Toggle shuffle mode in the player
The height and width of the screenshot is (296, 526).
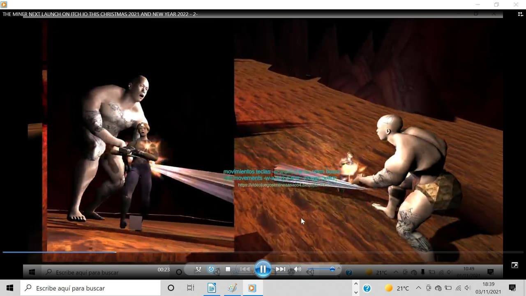198,269
